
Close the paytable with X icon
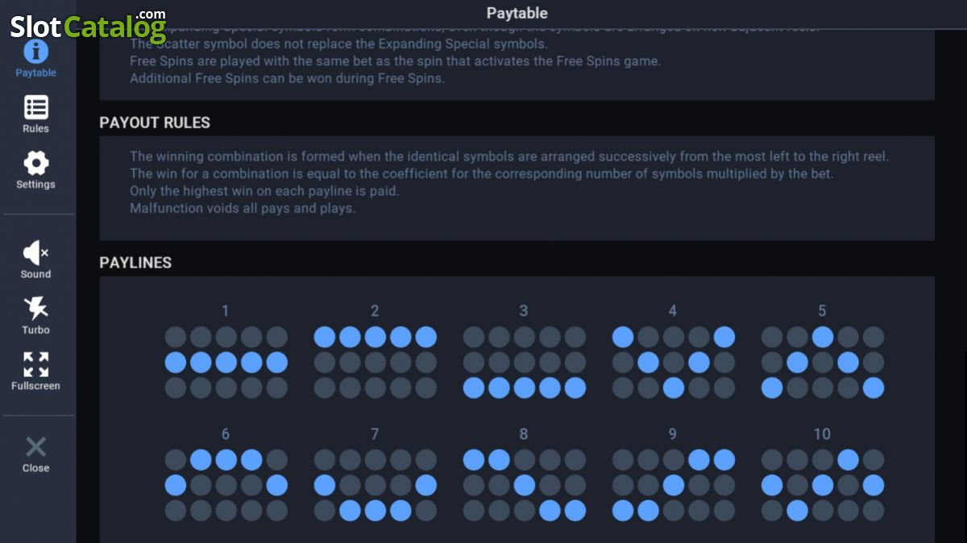[x=35, y=447]
